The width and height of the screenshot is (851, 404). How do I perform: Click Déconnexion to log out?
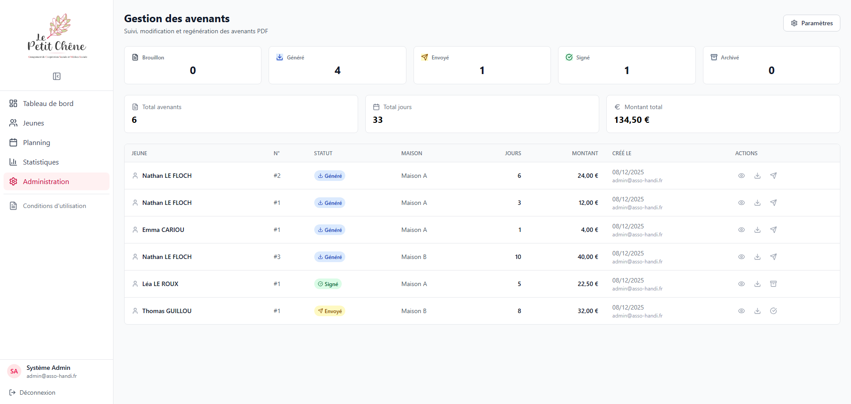tap(32, 392)
